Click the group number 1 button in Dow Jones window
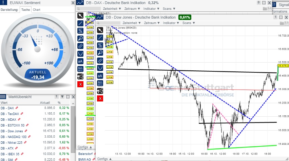The height and width of the screenshot is (161, 289). [x=275, y=17]
